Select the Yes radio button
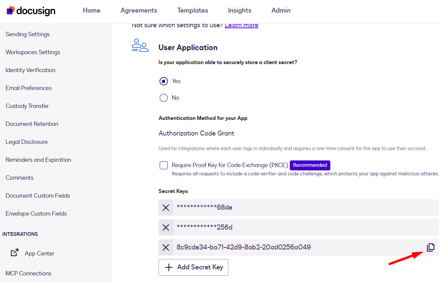Screen dimensions: 445x282 (x=164, y=81)
